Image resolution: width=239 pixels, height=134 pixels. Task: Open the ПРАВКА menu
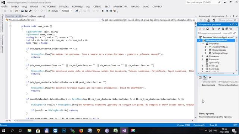pos(15,7)
